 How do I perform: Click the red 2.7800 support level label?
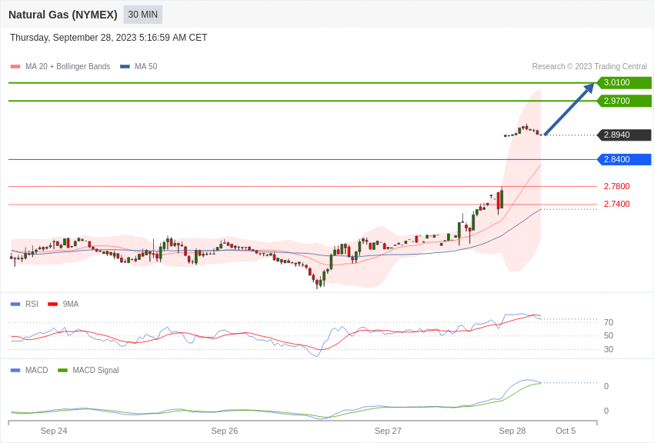(616, 186)
